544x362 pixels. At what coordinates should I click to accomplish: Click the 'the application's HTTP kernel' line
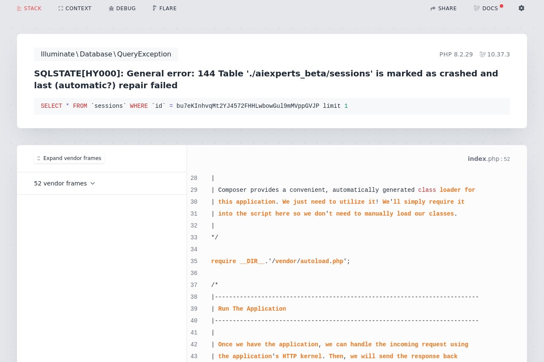[x=334, y=356]
